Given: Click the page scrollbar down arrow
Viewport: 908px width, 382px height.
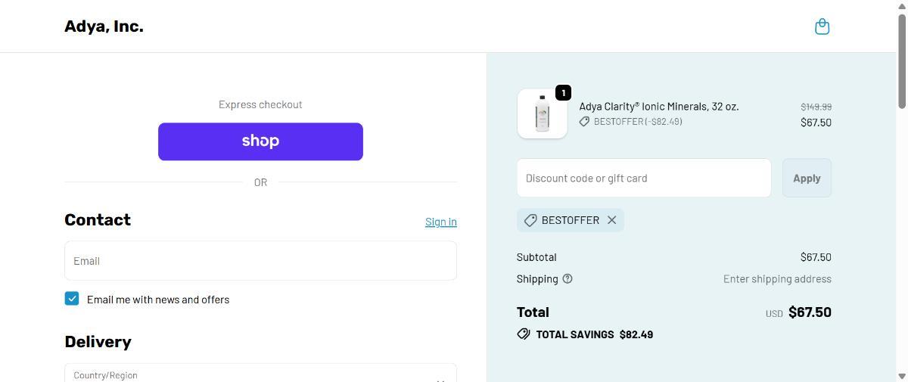Looking at the screenshot, I should [x=901, y=376].
